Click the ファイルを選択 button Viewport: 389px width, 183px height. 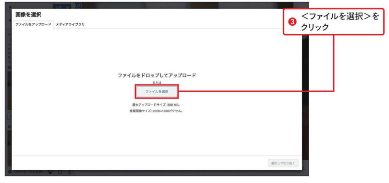[x=157, y=92]
